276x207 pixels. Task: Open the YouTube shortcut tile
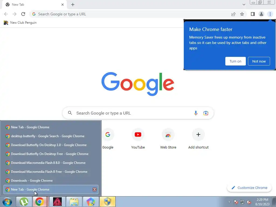click(x=138, y=139)
